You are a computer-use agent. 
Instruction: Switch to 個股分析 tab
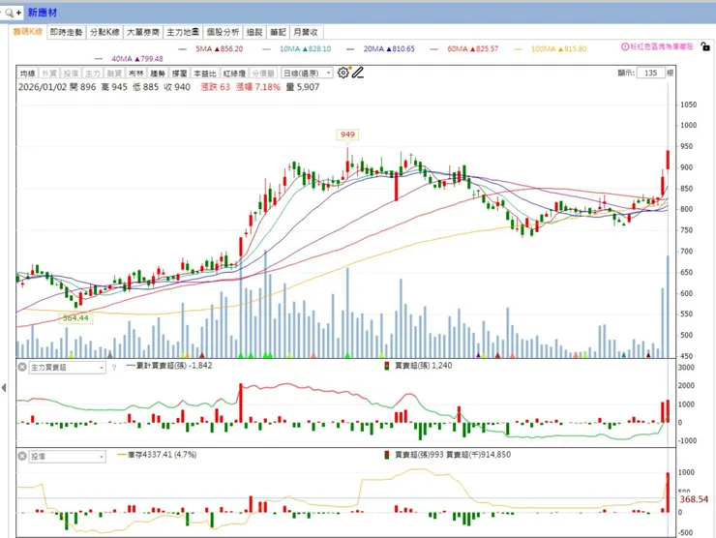(223, 32)
